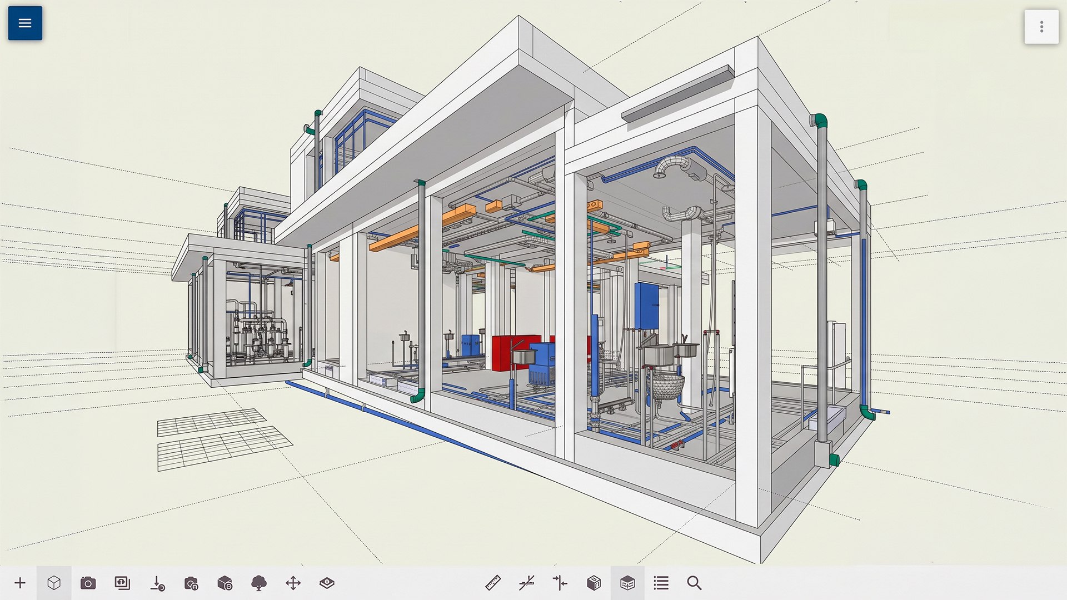This screenshot has height=600, width=1067.
Task: Click the tree environment icon
Action: click(259, 583)
